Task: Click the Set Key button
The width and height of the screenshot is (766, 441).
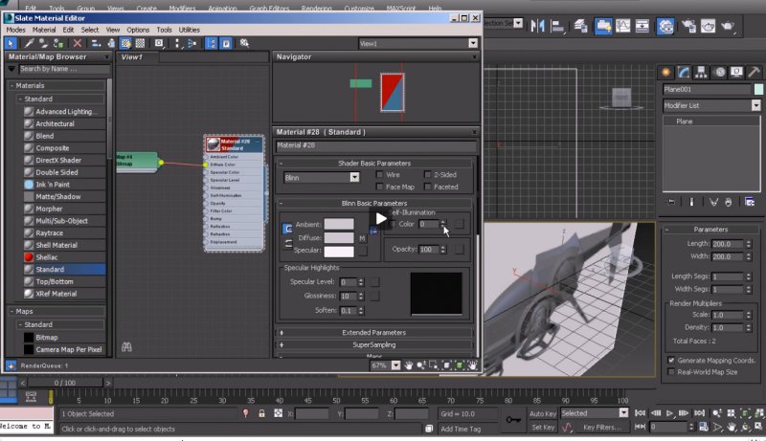Action: pos(543,428)
